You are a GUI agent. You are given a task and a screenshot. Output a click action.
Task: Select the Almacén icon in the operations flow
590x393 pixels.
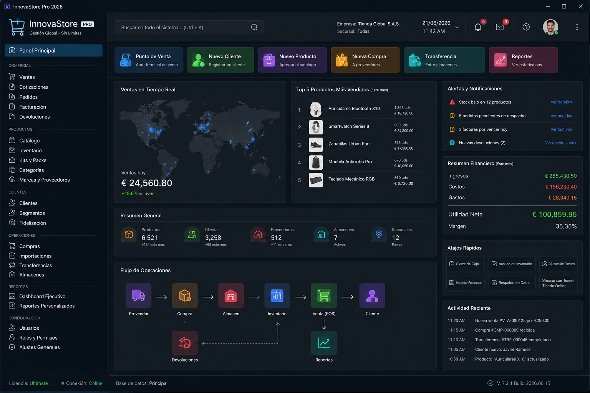click(x=231, y=296)
